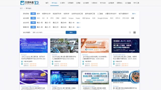Open MATMA 2024 banner thumbnail
161x90 pixels.
tap(34, 45)
